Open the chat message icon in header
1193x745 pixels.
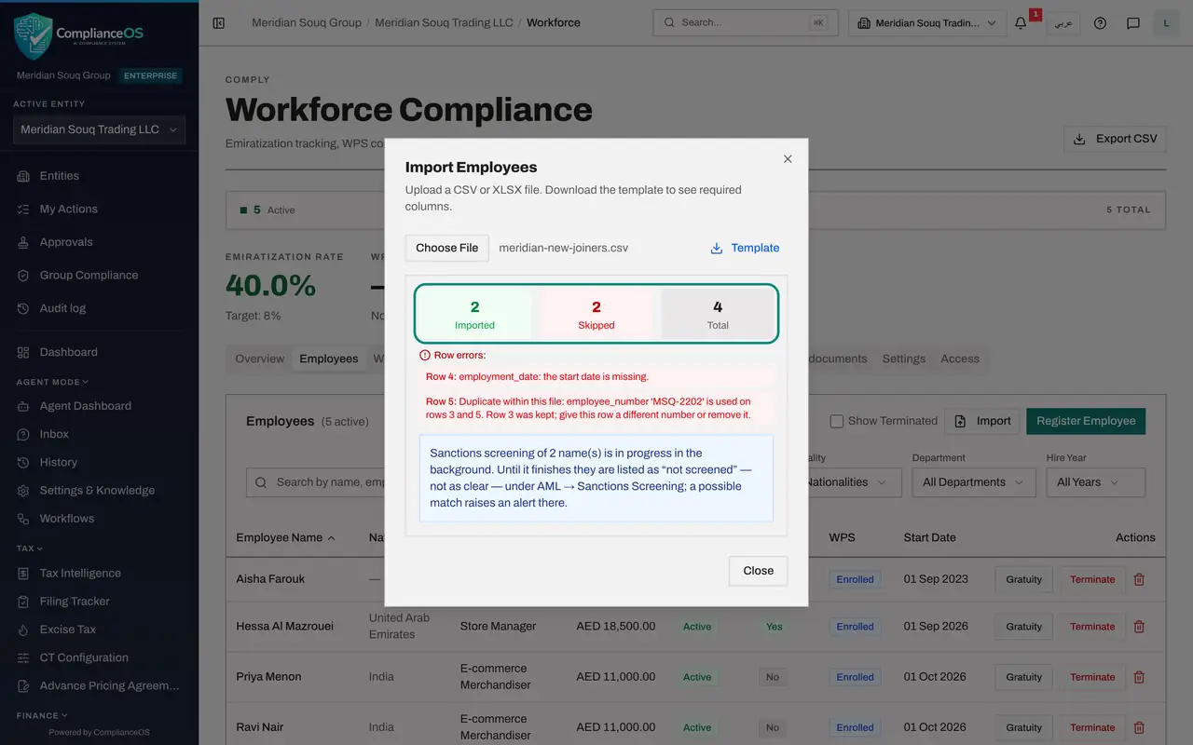[1133, 23]
